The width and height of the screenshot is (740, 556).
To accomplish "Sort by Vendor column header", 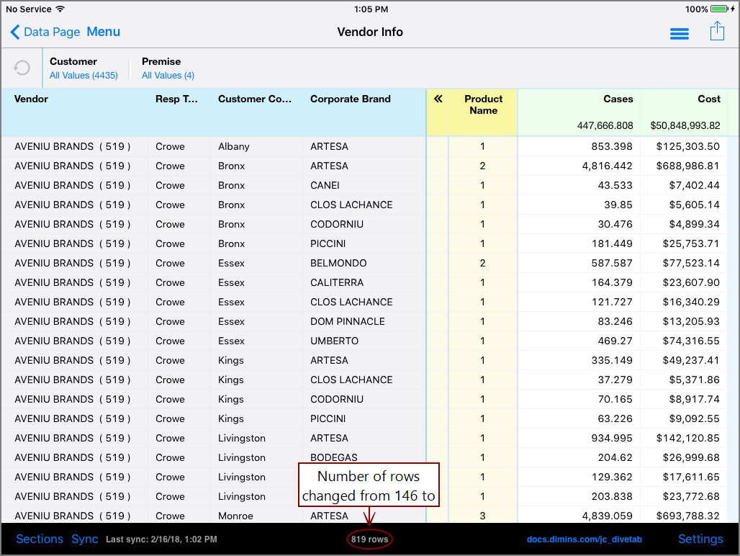I will (32, 99).
